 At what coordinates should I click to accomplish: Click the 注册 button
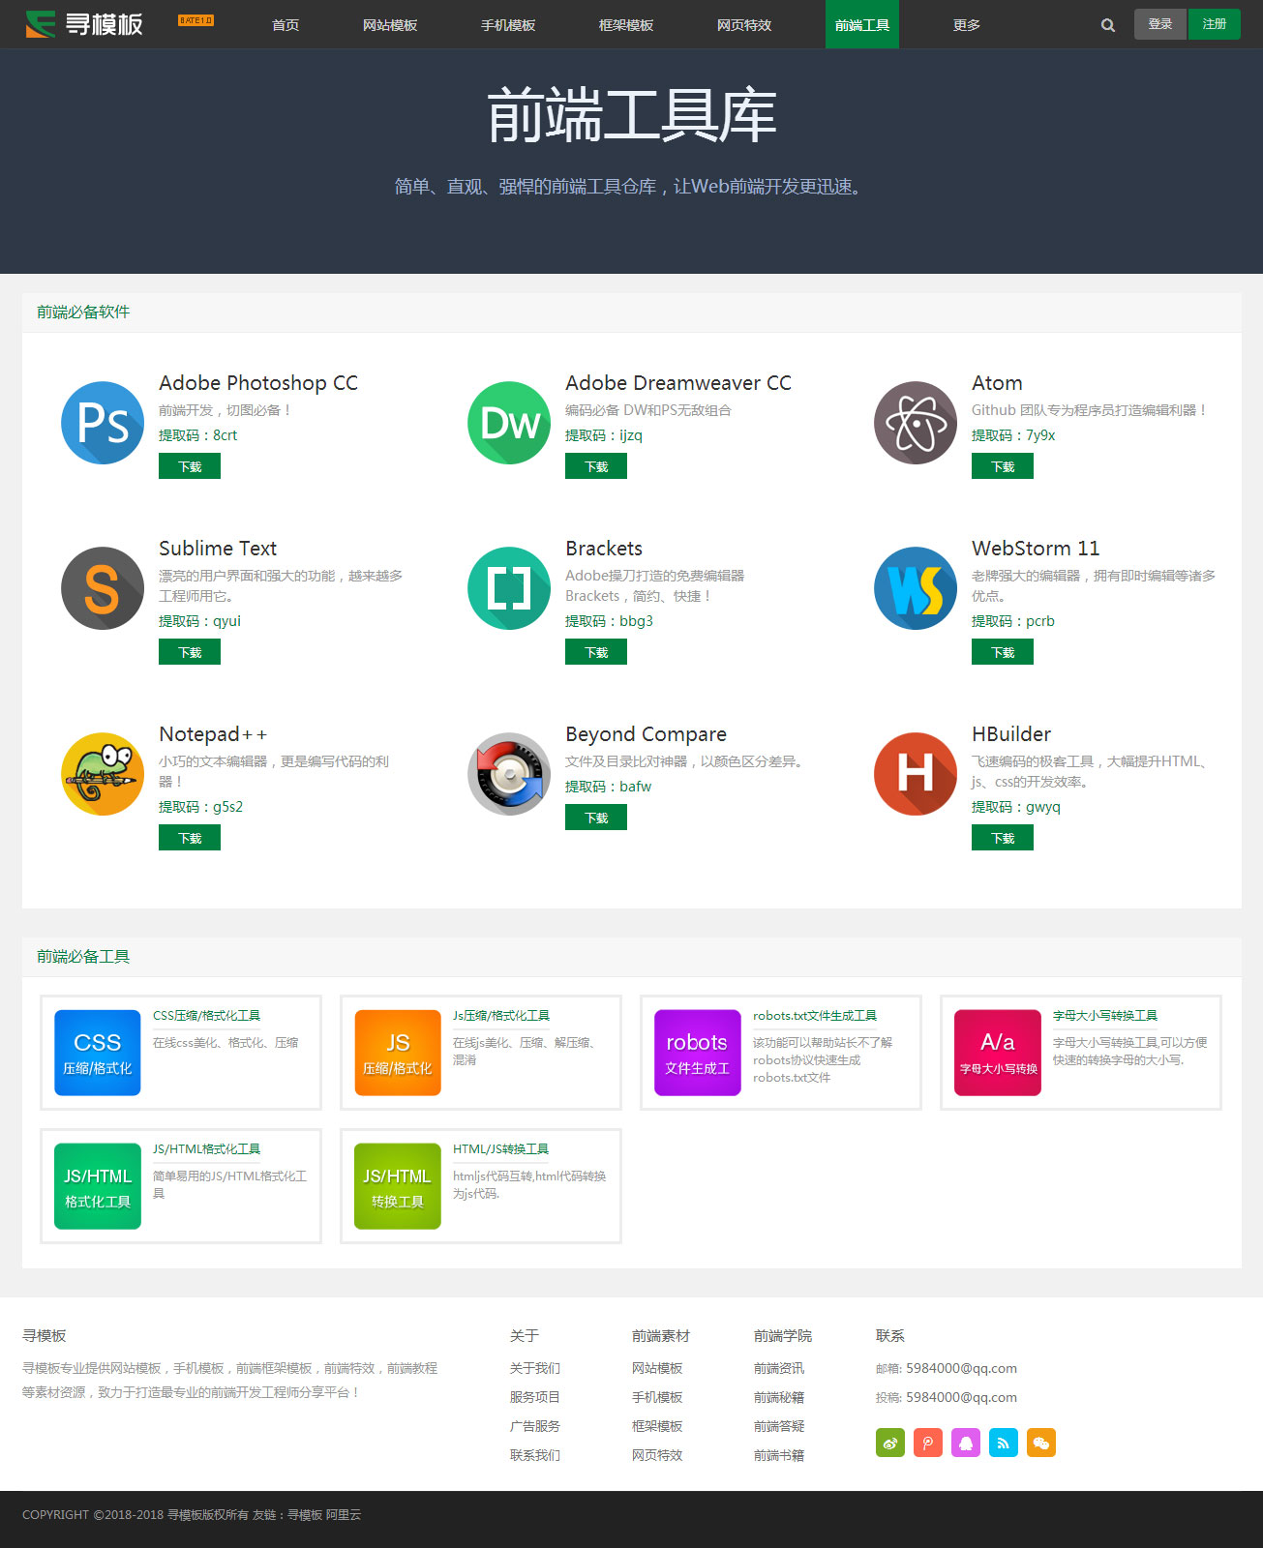point(1215,24)
